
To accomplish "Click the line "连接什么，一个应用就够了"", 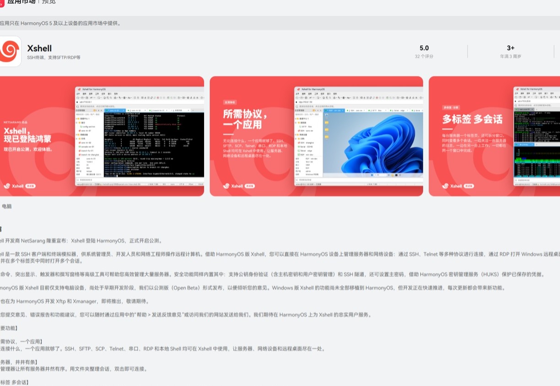I will click(163, 349).
